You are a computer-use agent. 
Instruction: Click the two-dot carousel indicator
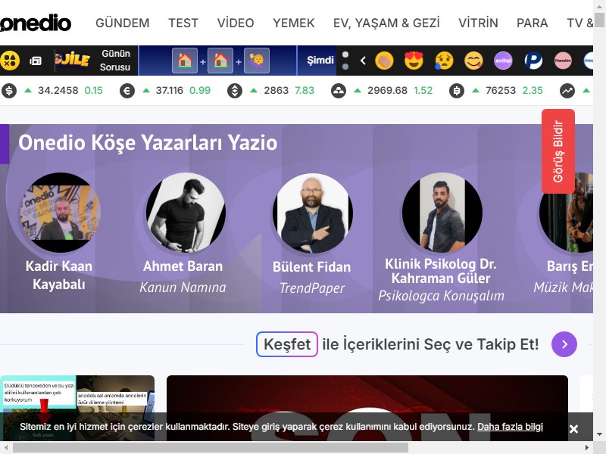coord(345,61)
